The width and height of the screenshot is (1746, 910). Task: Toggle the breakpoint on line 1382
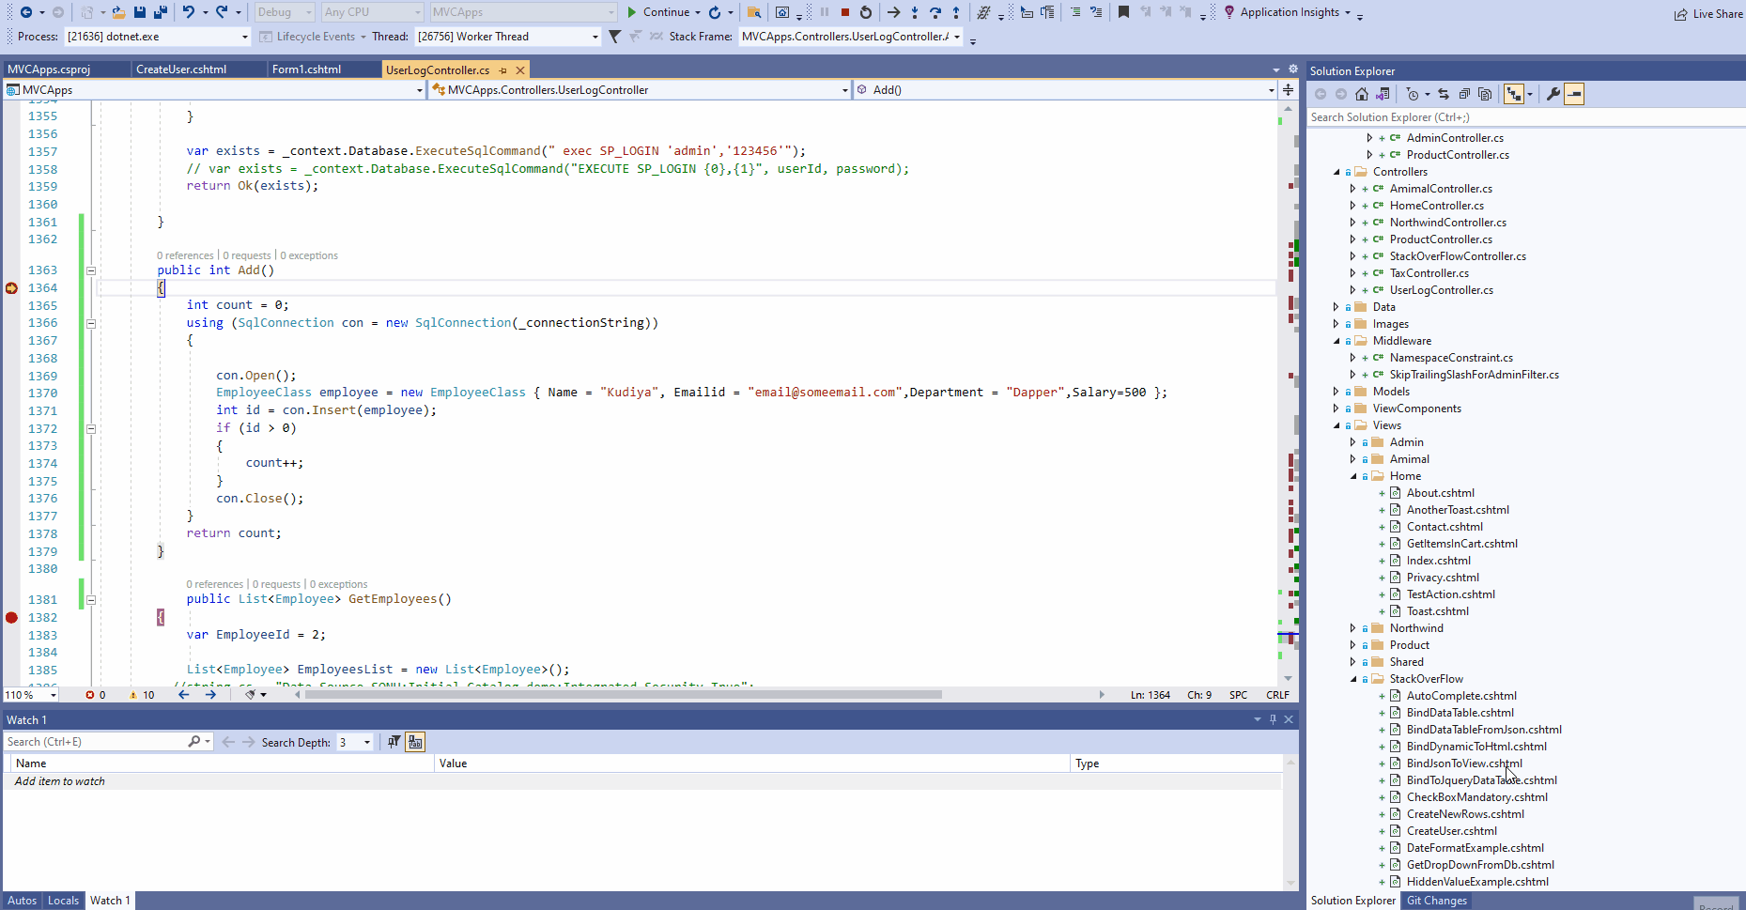pos(11,617)
